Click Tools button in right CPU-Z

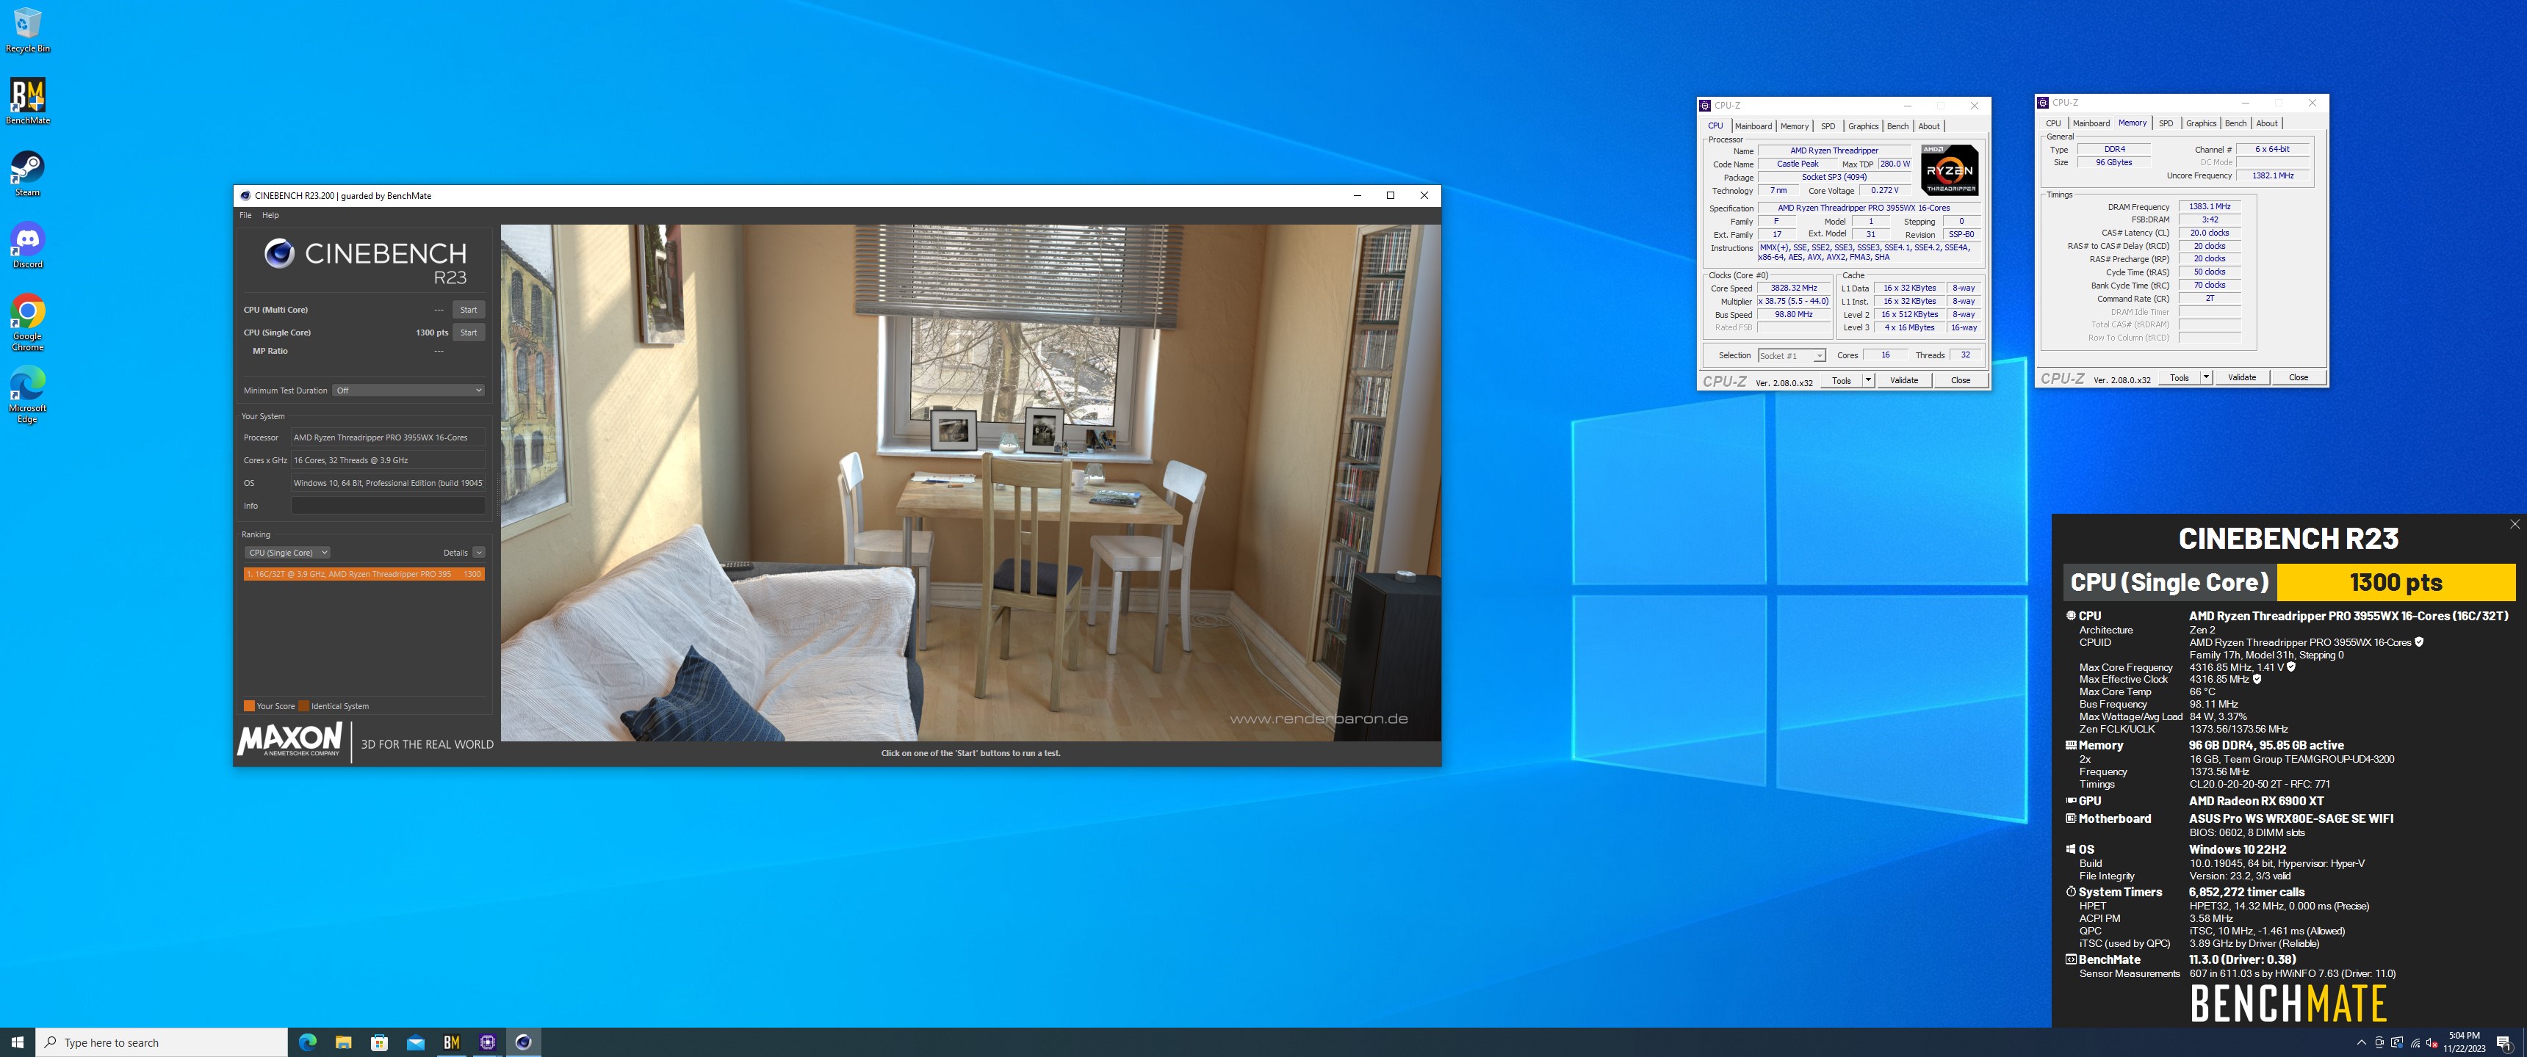(2179, 377)
